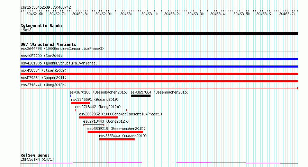Click the 30463.5k ruler tick label
This screenshot has width=308, height=167.
point(242,14)
